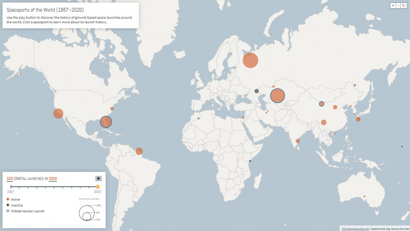410x231 pixels.
Task: Reset the map view with the refresh icon
Action: coord(404,5)
